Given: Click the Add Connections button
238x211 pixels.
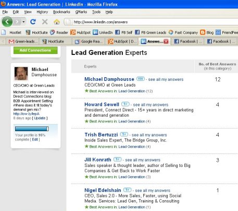Looking at the screenshot, I should (35, 50).
